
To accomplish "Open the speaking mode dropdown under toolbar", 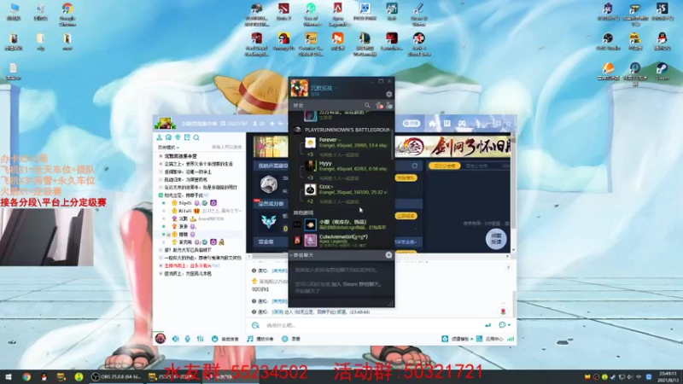I will click(168, 148).
